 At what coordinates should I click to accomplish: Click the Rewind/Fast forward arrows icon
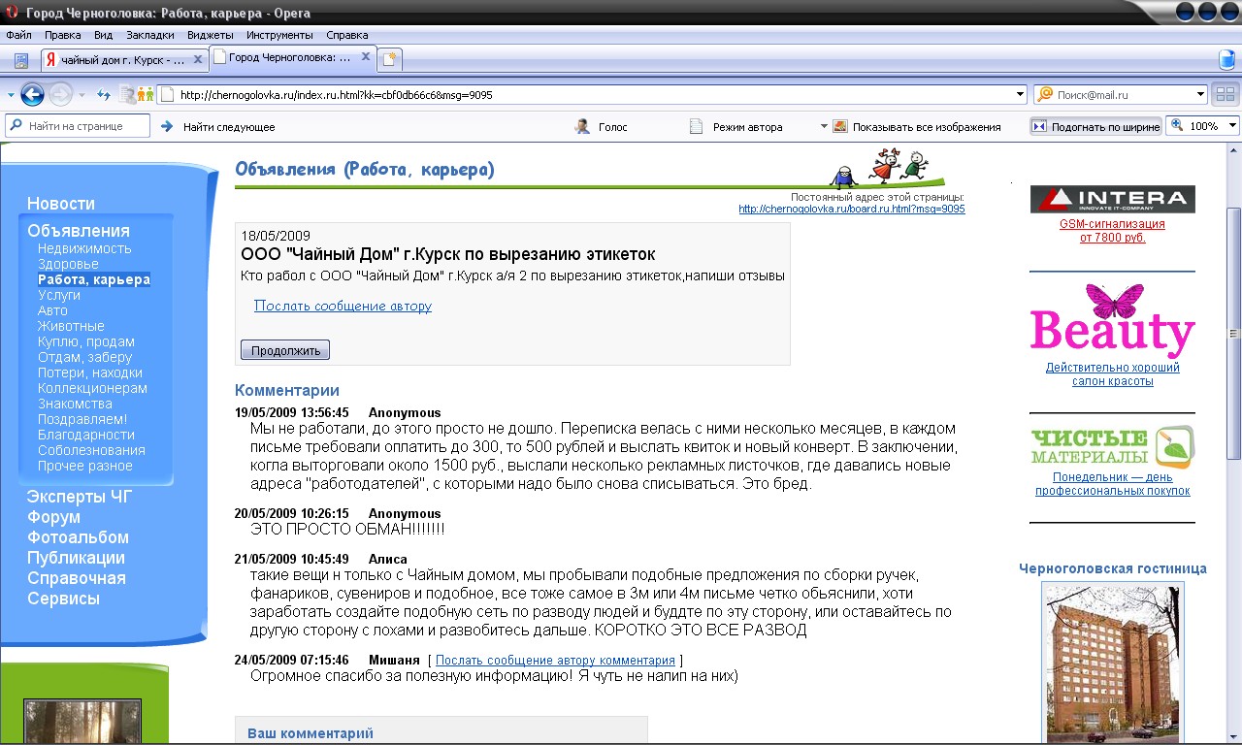tap(104, 95)
